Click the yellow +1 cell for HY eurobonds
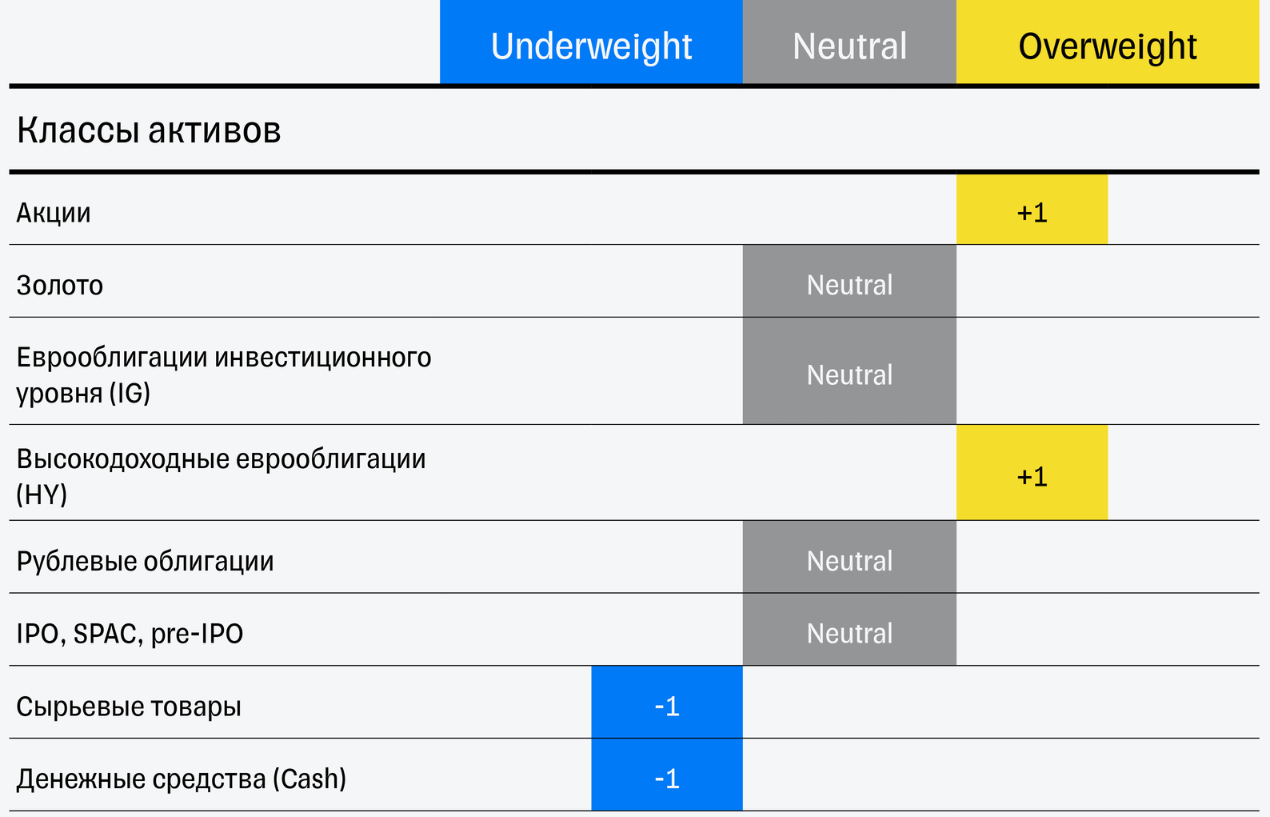The height and width of the screenshot is (817, 1270). (x=1032, y=476)
